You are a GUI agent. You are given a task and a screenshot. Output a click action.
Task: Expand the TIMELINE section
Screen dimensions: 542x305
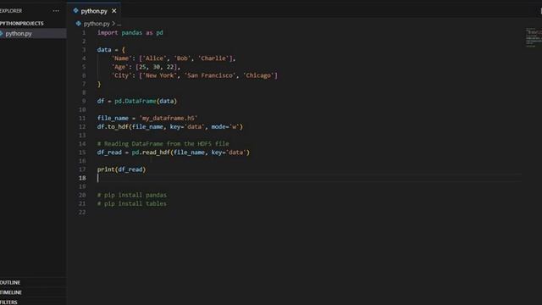[x=11, y=292]
